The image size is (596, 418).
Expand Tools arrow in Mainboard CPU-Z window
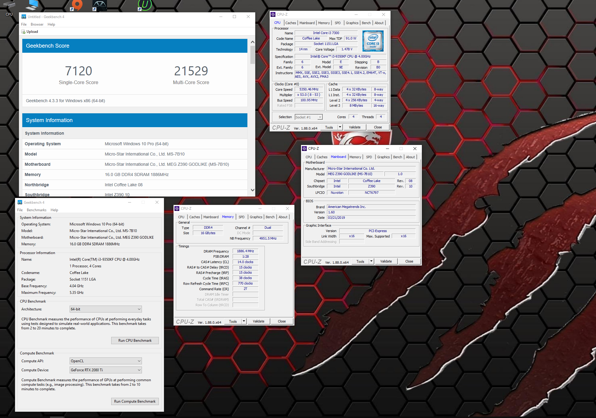(372, 261)
